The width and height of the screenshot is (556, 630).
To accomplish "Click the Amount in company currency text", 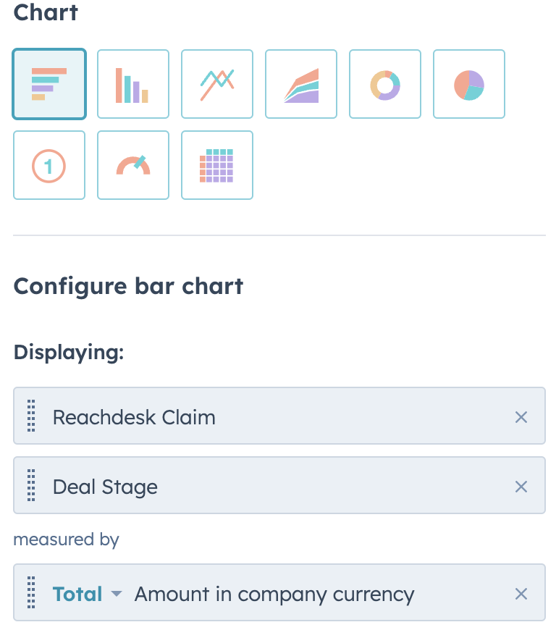I will pos(274,595).
